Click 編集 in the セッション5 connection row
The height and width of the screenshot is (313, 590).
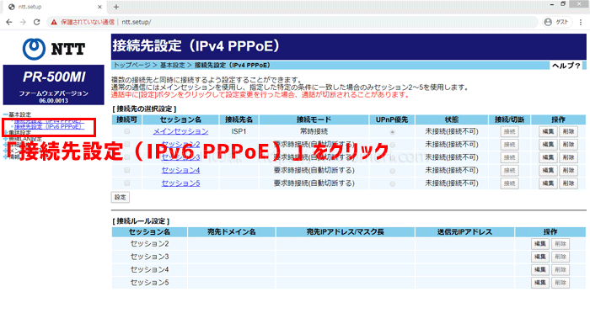(x=548, y=183)
